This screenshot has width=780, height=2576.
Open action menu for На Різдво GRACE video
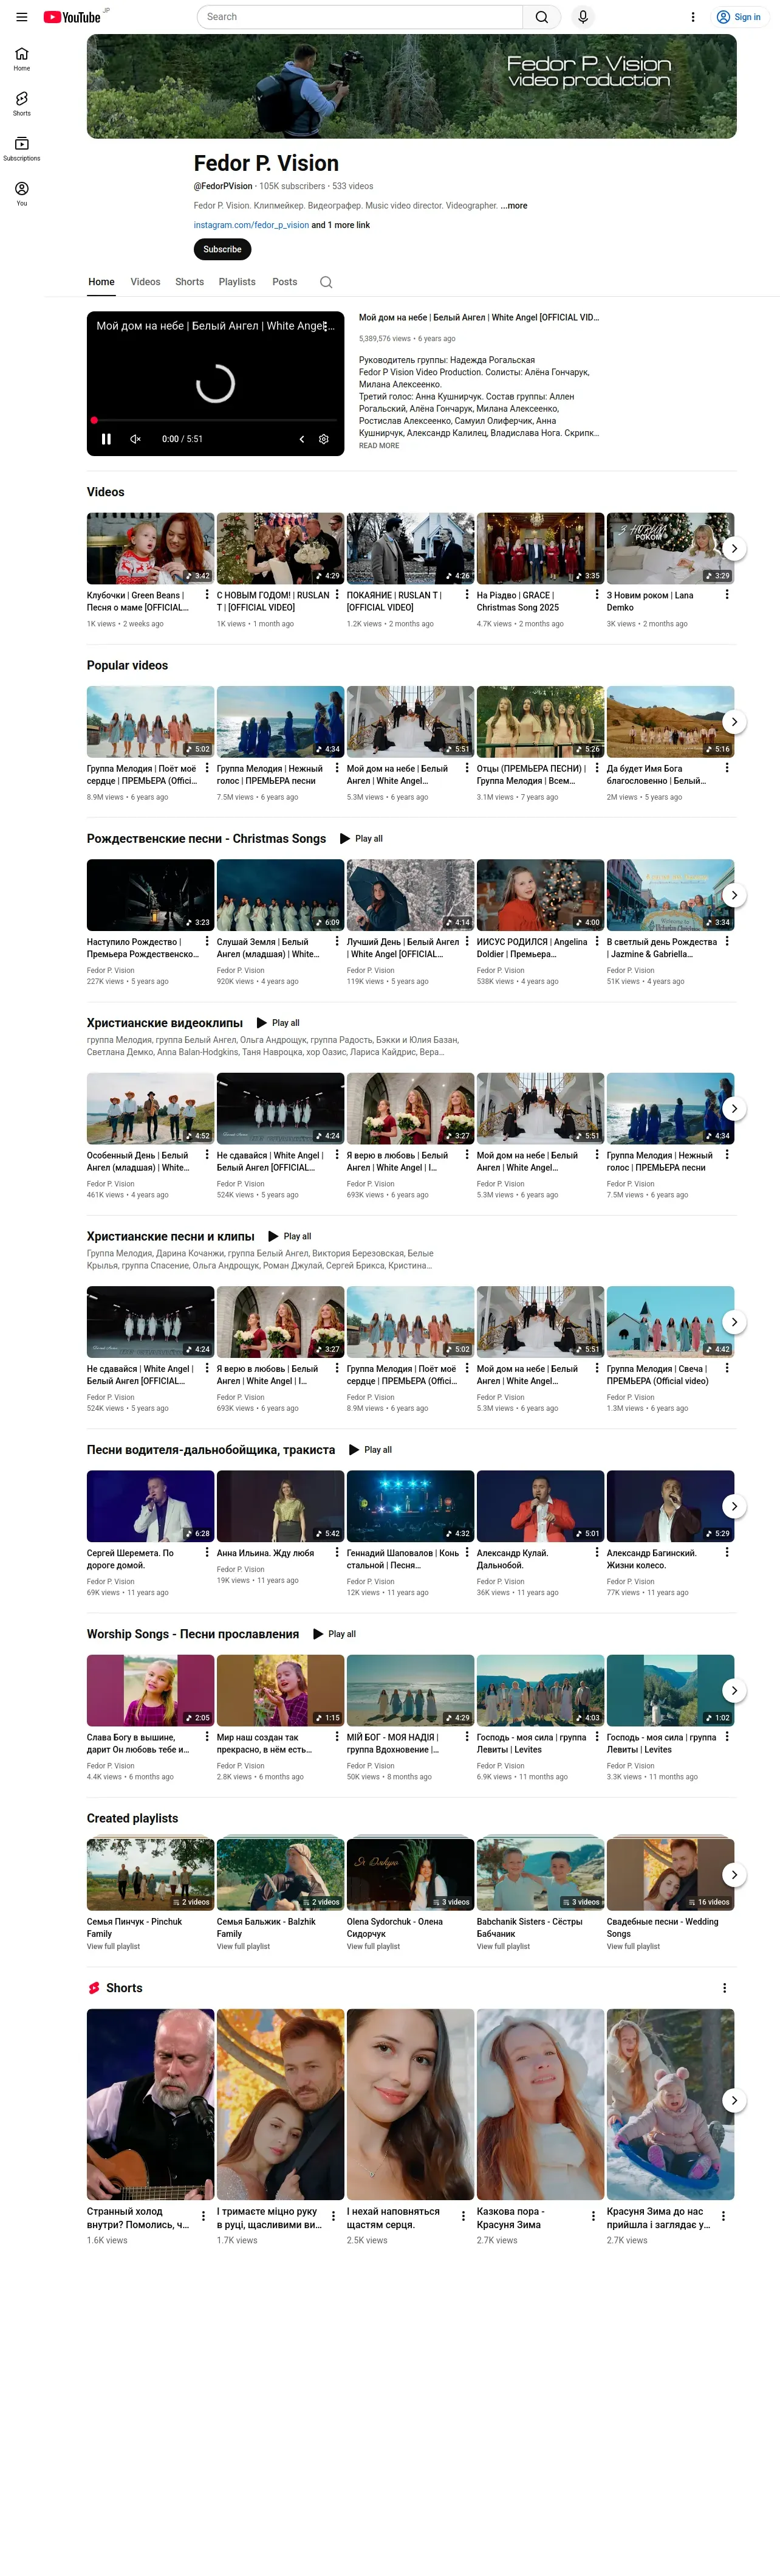tap(596, 594)
